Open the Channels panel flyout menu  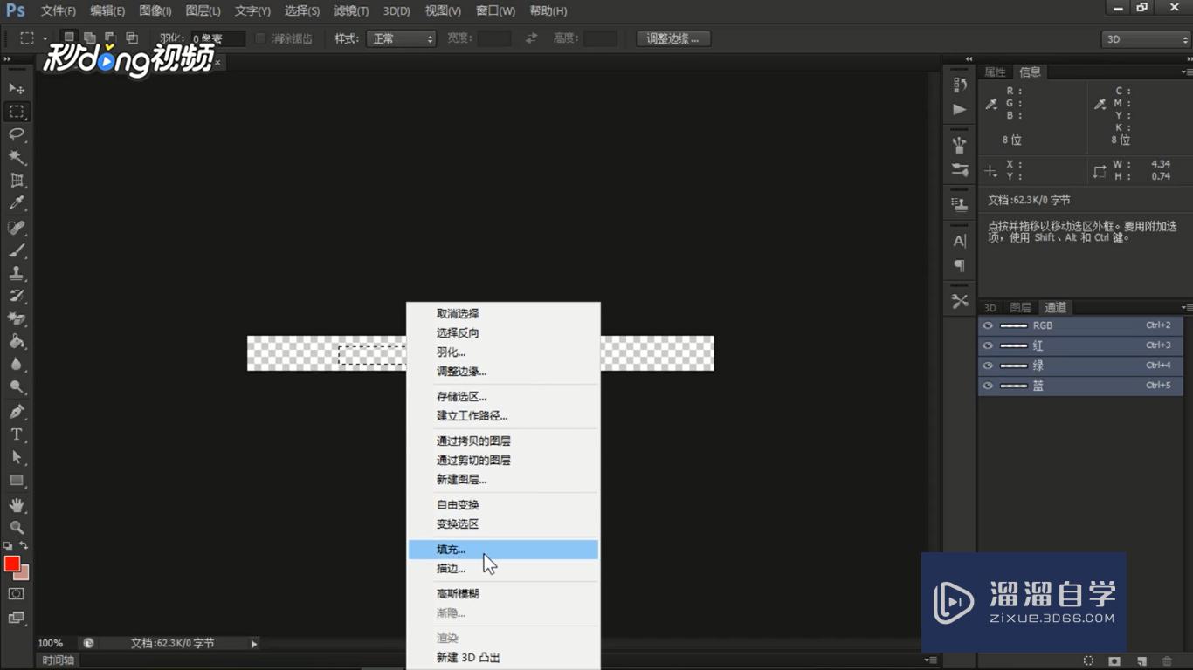click(x=1186, y=307)
